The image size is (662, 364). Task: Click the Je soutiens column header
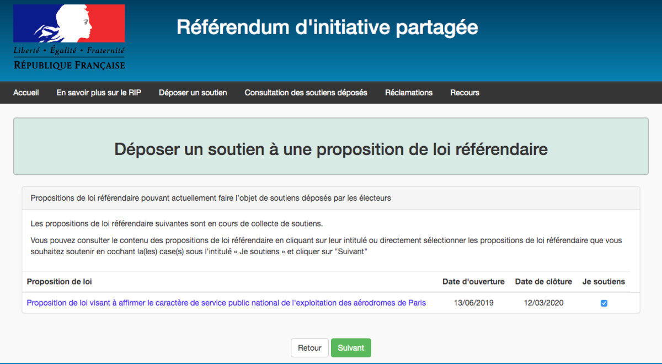[x=604, y=282]
